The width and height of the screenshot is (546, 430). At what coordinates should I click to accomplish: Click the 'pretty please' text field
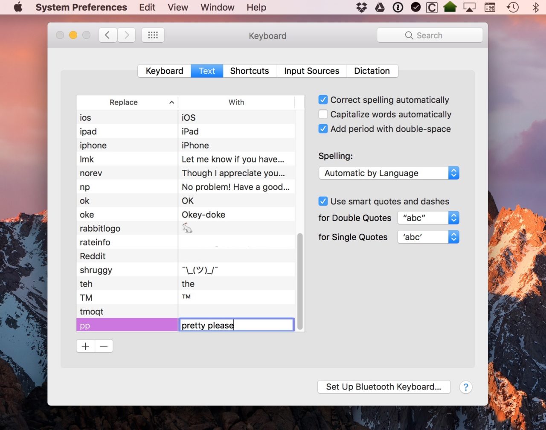(236, 325)
